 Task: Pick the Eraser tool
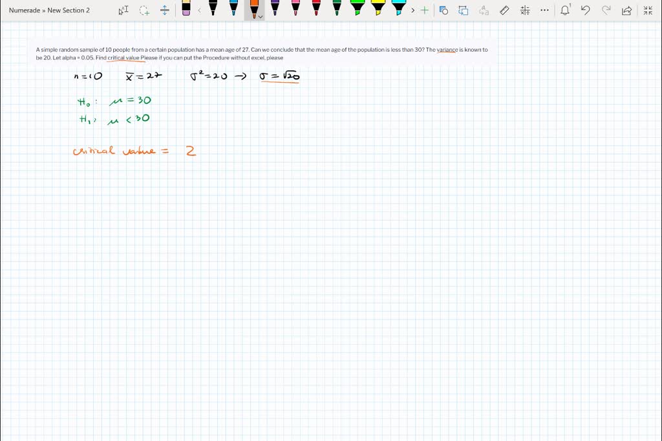point(186,8)
